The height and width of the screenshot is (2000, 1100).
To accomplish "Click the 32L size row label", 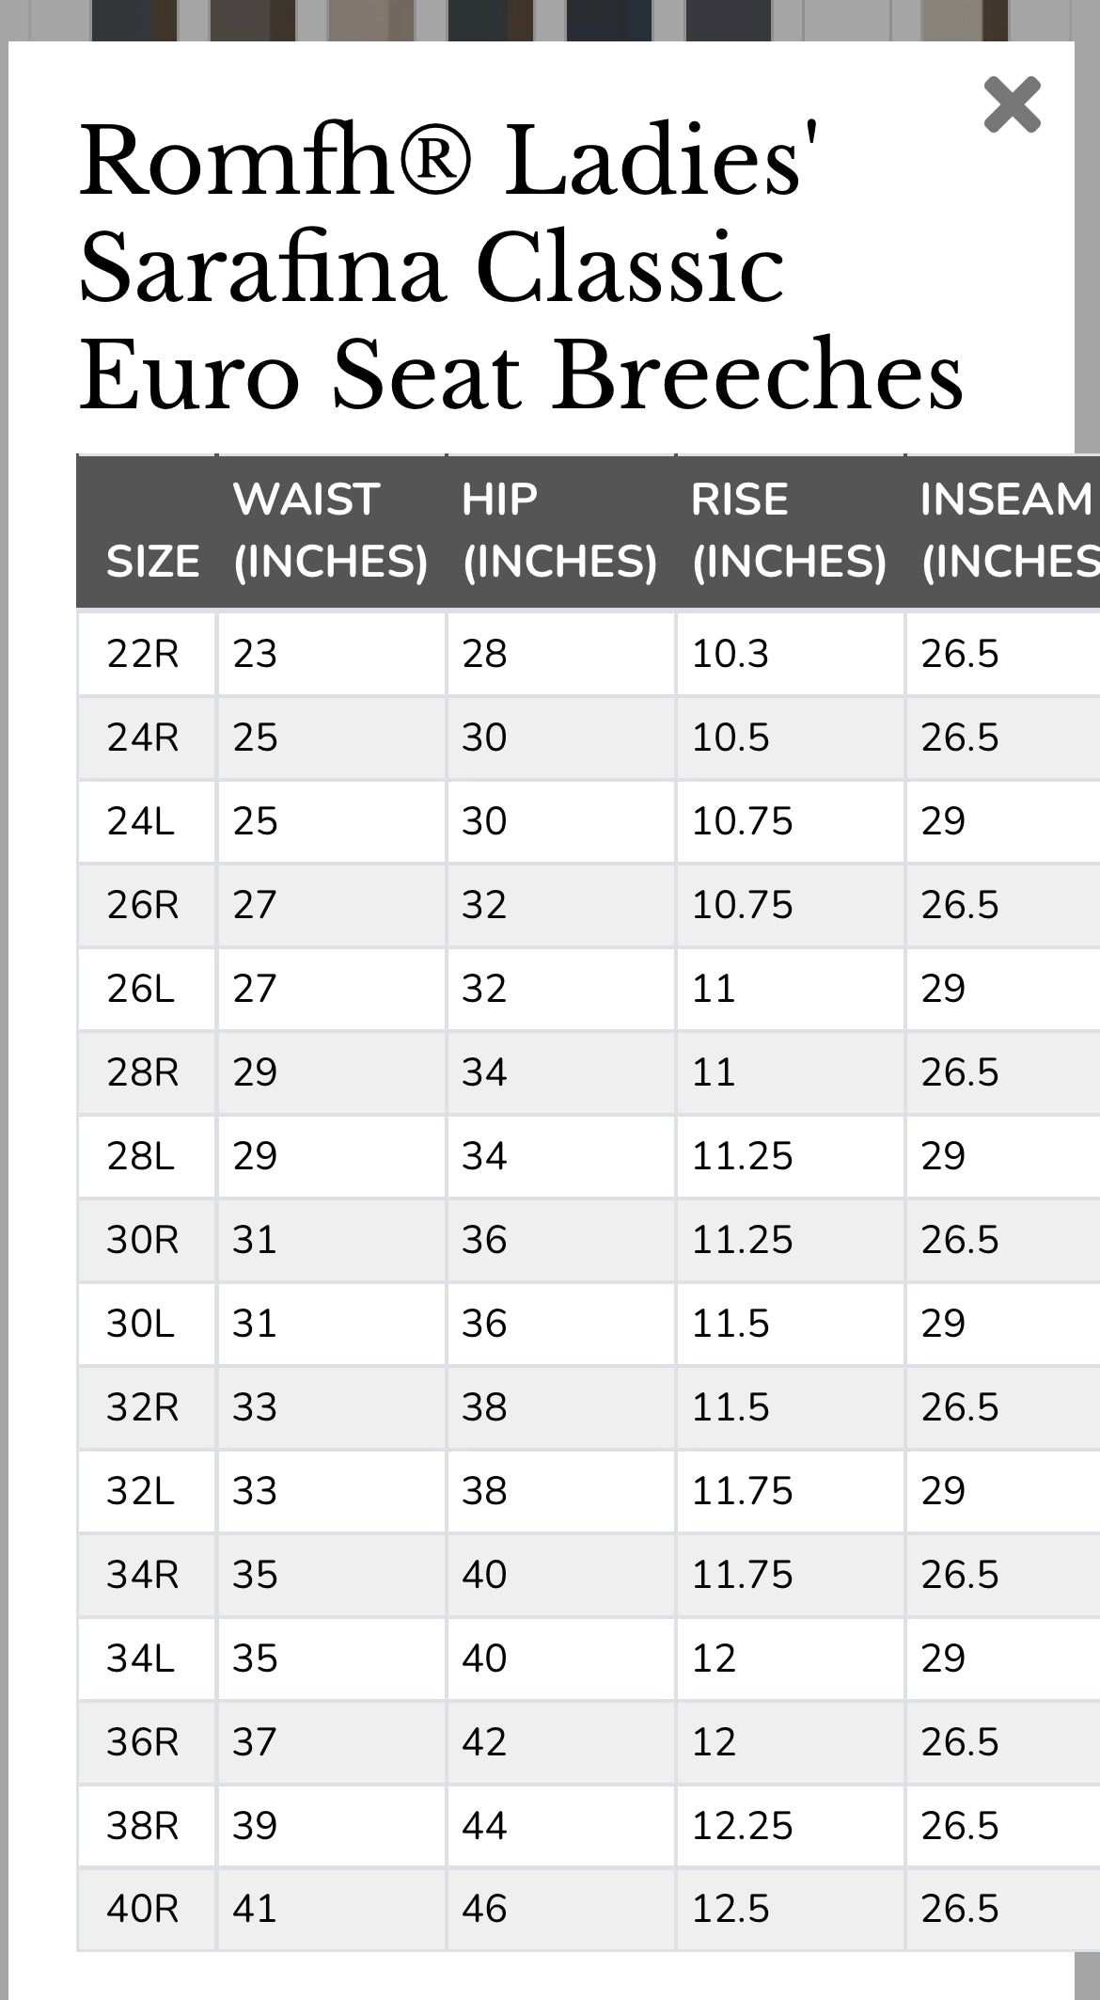I will point(141,1491).
